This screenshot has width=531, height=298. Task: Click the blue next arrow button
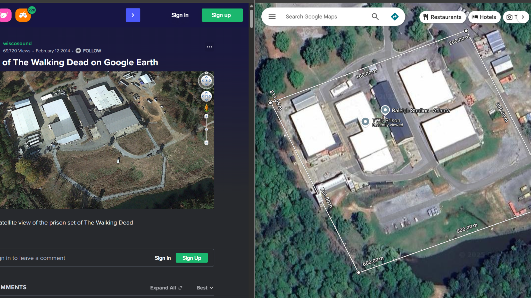[133, 15]
